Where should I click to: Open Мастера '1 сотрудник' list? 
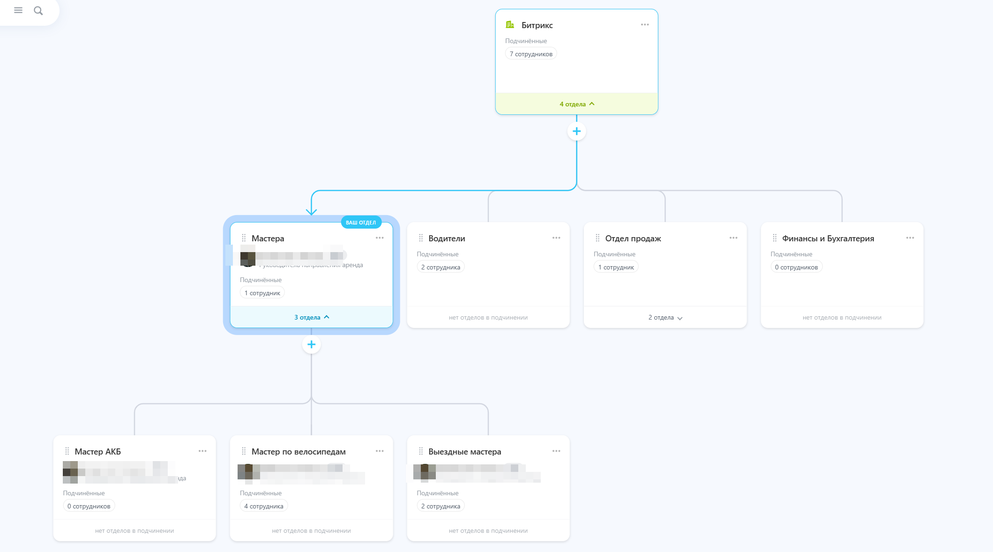[x=262, y=293]
